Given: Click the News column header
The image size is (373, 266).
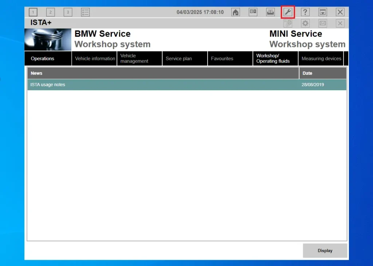Looking at the screenshot, I should coord(163,73).
